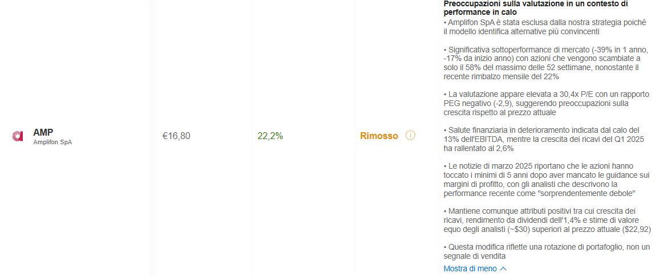The height and width of the screenshot is (277, 660).
Task: Open the Amplifon SpA company name
Action: (52, 142)
